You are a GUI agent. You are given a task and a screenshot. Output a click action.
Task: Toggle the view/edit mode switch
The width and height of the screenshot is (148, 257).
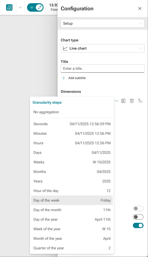[x=35, y=7]
